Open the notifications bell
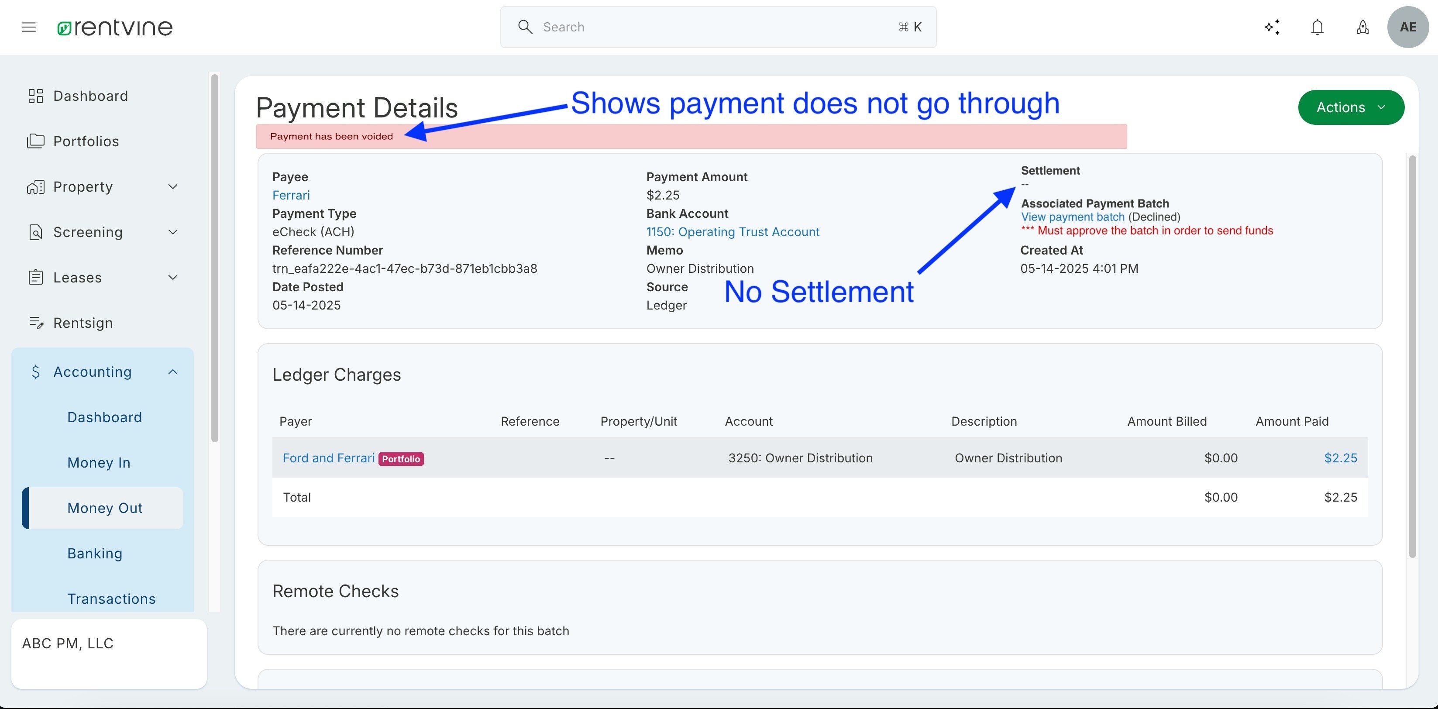 pos(1318,27)
